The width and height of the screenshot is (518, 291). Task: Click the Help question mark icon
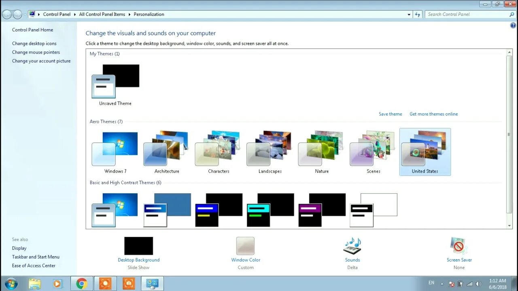[513, 25]
